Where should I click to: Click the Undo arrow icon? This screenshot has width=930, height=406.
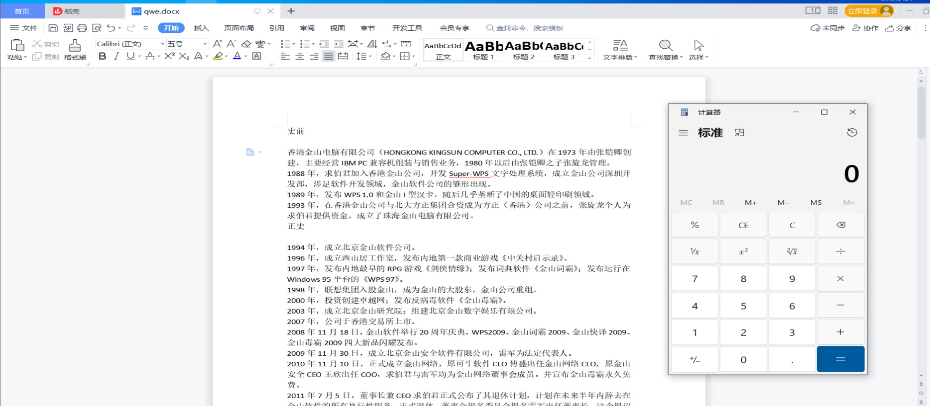pyautogui.click(x=111, y=28)
